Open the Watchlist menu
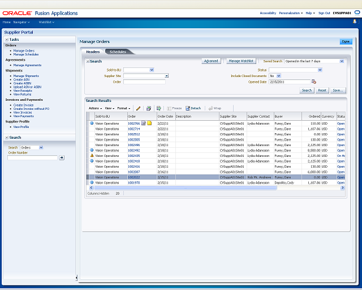 46,22
